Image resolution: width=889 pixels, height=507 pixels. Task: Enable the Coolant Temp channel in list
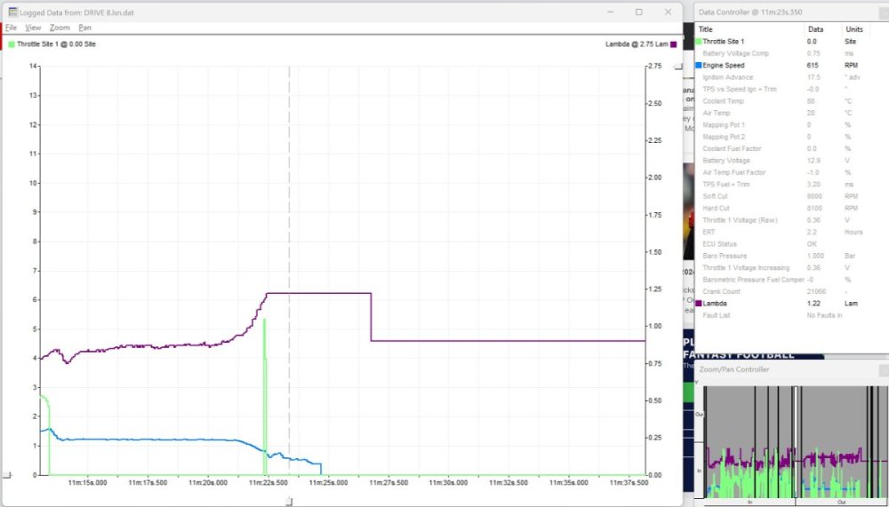722,101
